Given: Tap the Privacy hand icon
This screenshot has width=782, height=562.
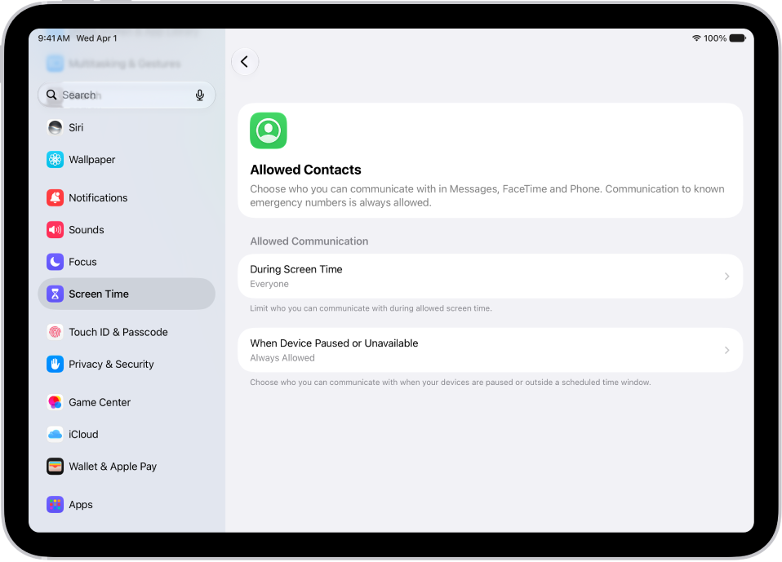Looking at the screenshot, I should [x=55, y=365].
